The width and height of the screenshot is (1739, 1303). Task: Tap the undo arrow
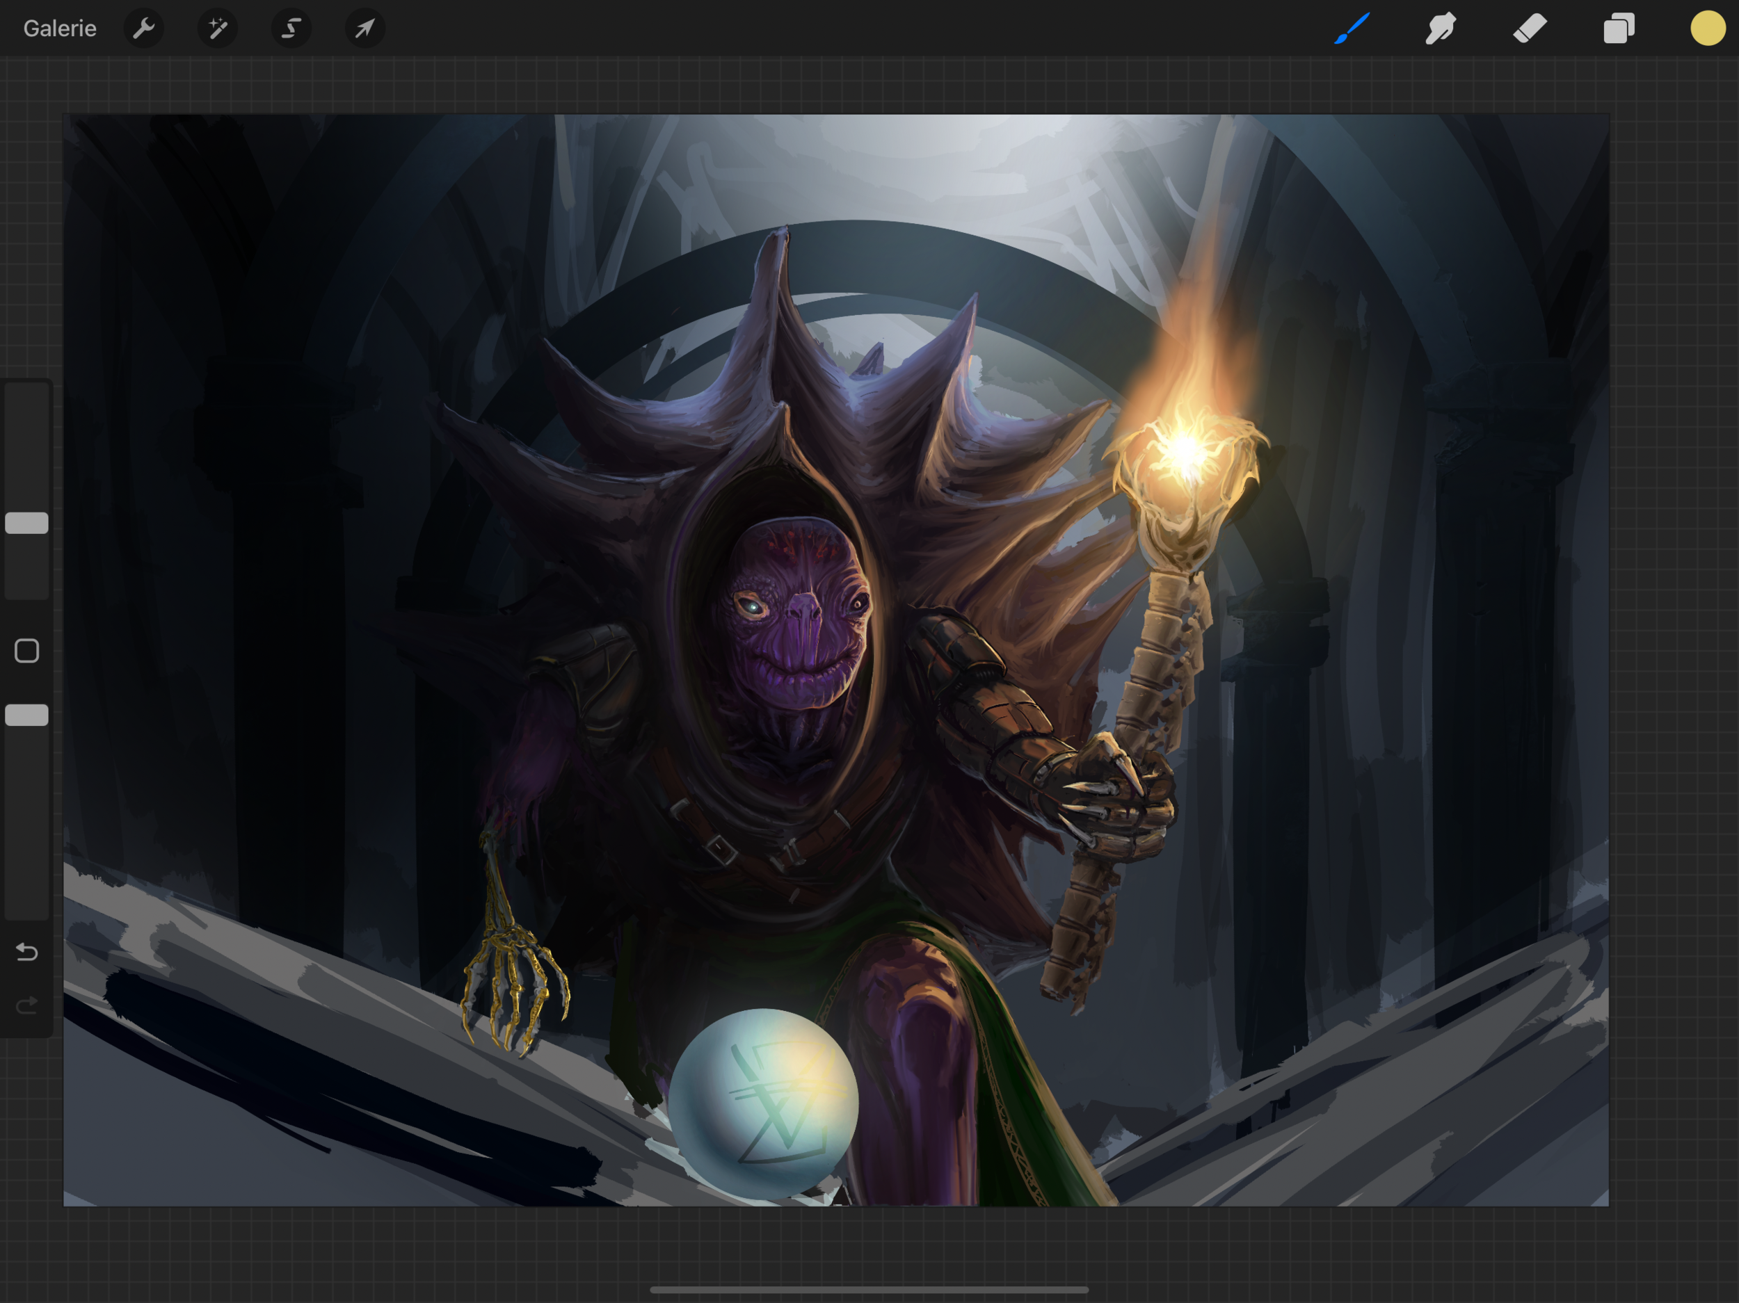26,953
